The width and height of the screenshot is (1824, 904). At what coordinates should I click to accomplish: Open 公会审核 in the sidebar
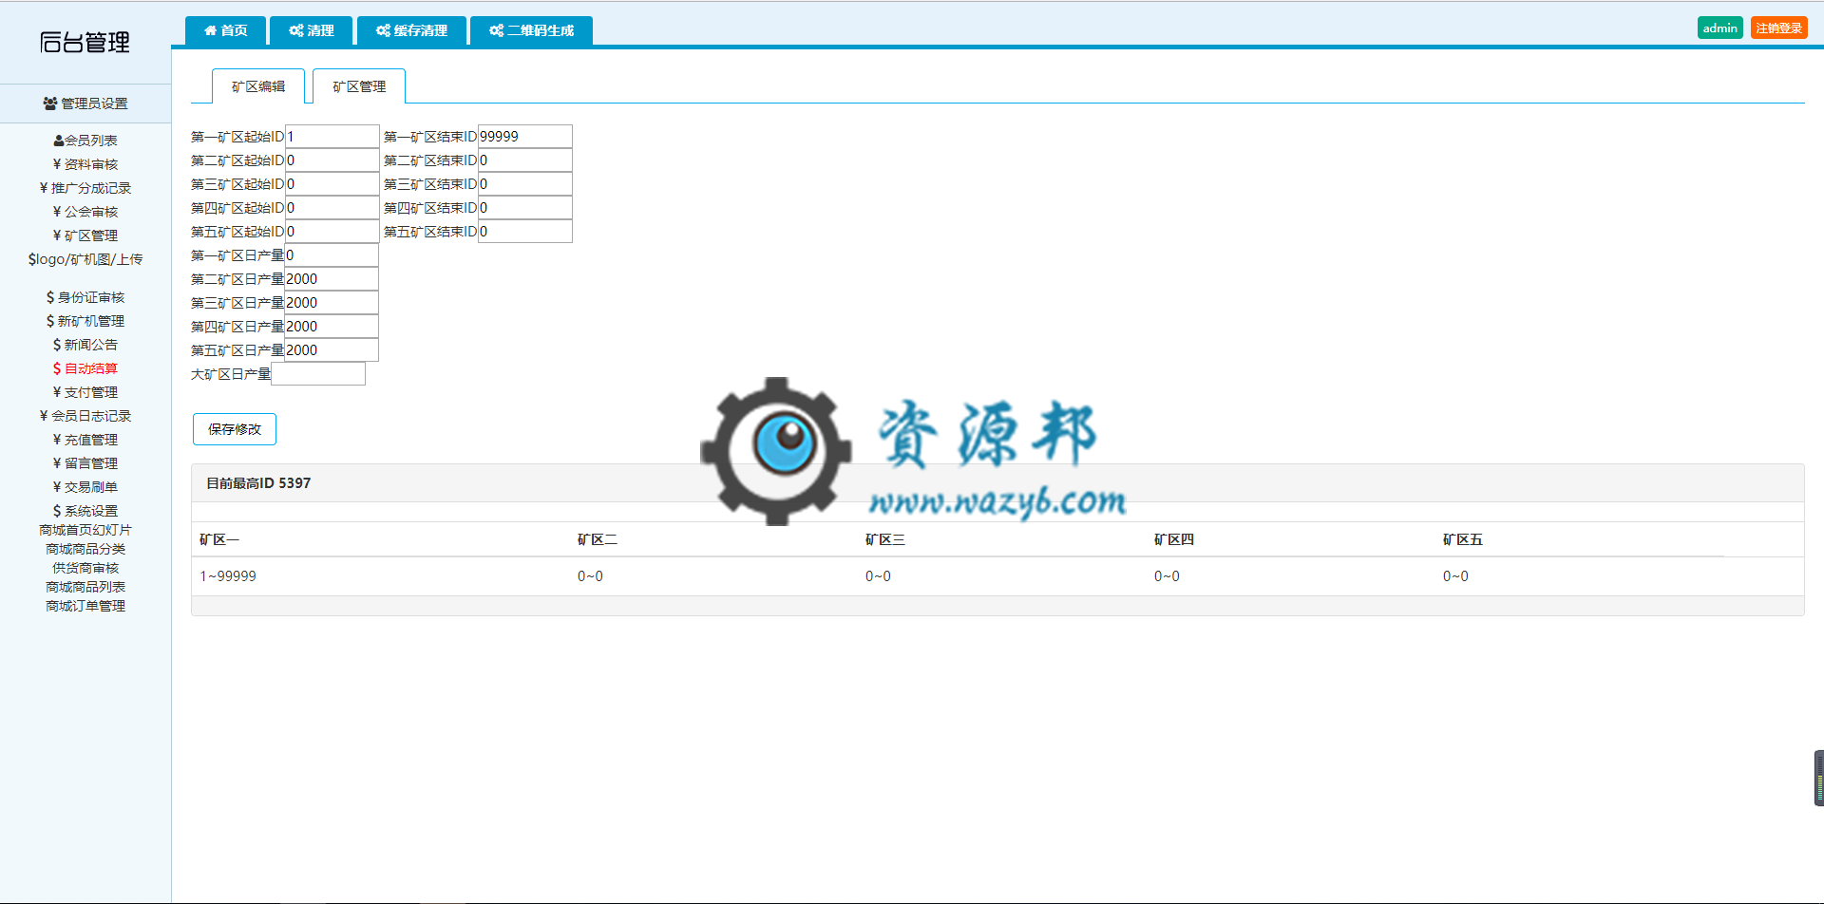coord(85,212)
